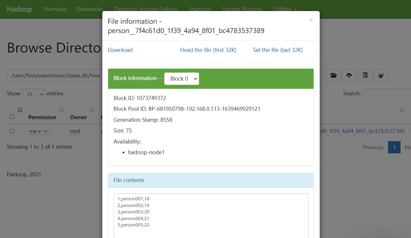The height and width of the screenshot is (238, 411).
Task: Close the File information dialog
Action: [311, 20]
